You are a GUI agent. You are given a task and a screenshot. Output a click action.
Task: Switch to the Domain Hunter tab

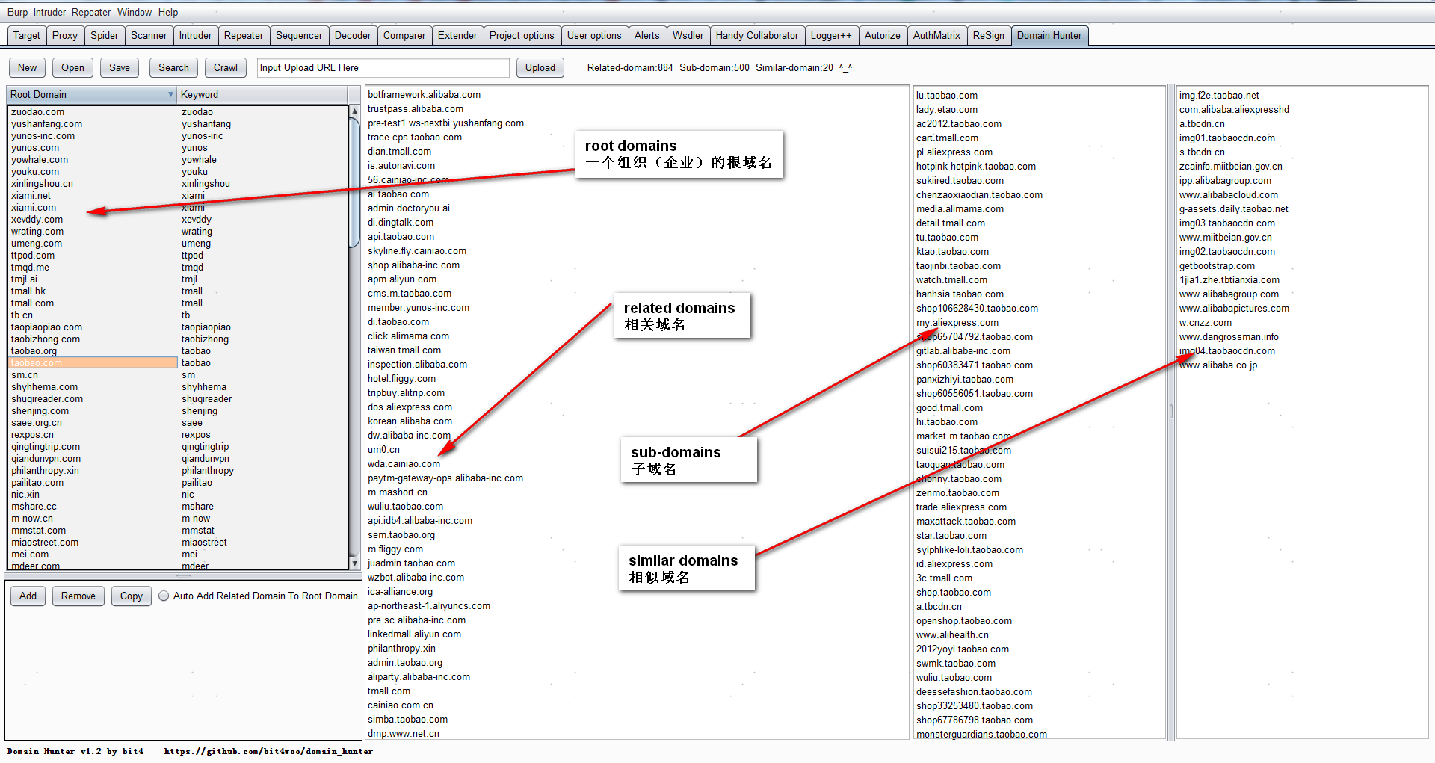point(1049,35)
